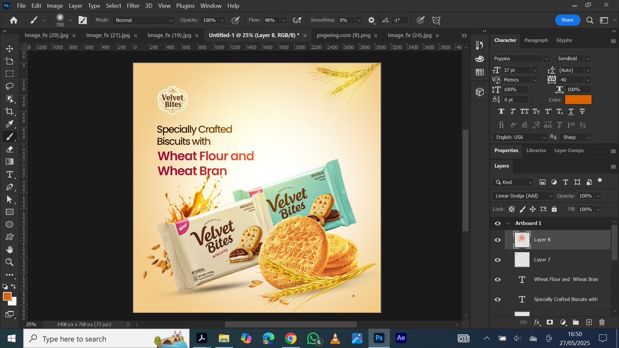Select the Gradient tool
619x348 pixels.
point(9,161)
